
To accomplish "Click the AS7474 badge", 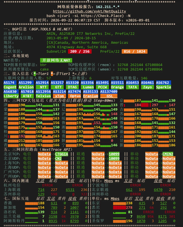I will 74,91.
